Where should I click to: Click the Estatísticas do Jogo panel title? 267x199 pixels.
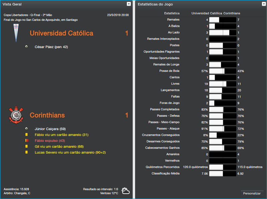pos(155,4)
